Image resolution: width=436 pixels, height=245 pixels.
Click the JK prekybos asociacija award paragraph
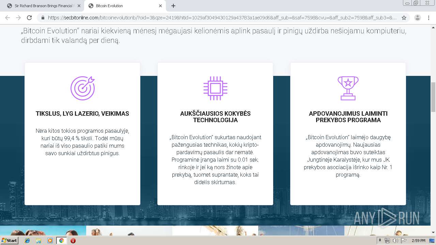click(348, 156)
